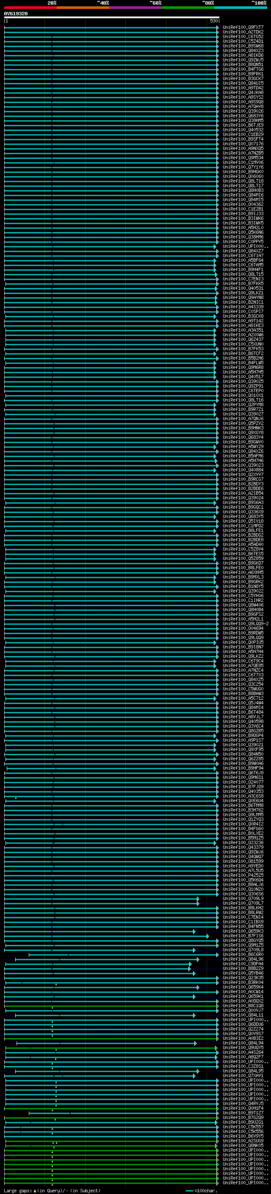Select label UniRef100_B9FRK1
The width and height of the screenshot is (271, 1194).
coord(243,74)
